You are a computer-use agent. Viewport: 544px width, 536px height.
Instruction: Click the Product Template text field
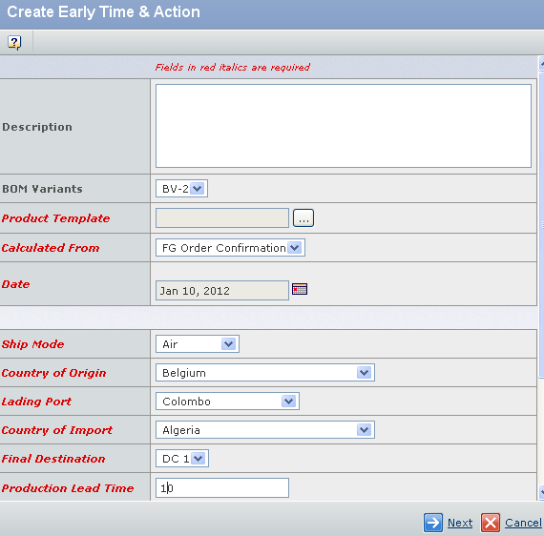[x=222, y=218]
